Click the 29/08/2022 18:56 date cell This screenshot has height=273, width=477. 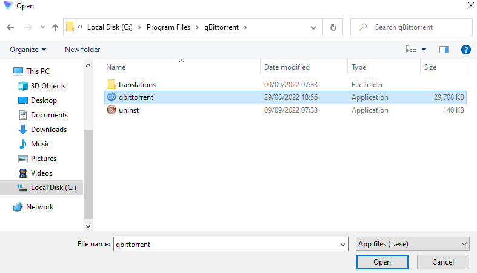coord(290,97)
